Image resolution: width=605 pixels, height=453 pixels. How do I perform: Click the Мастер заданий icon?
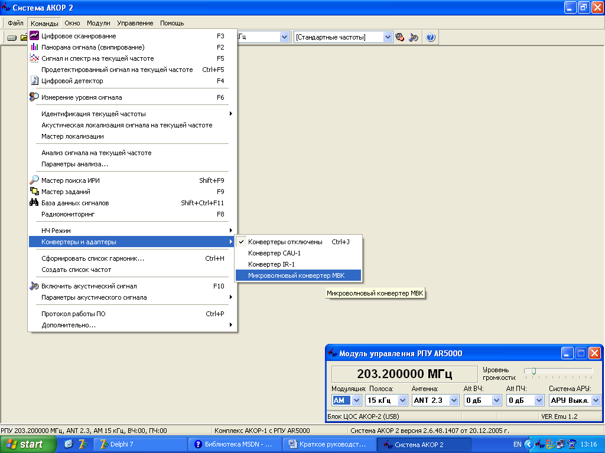[34, 191]
